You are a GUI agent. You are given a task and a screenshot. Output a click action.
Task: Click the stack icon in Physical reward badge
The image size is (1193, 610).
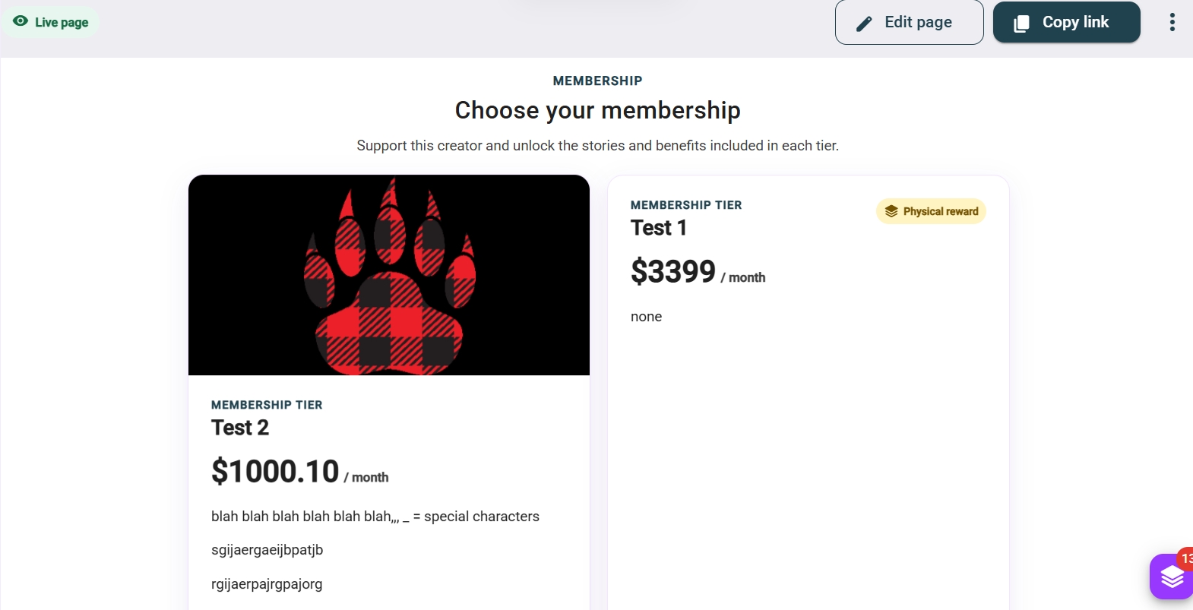891,211
